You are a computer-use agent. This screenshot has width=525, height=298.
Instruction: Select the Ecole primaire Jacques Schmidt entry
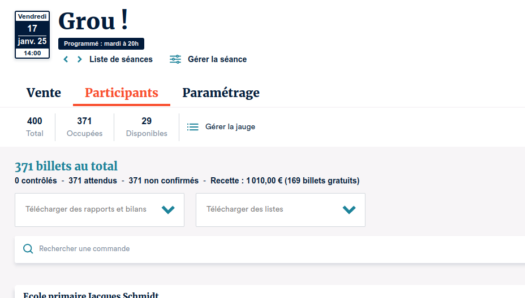(91, 295)
